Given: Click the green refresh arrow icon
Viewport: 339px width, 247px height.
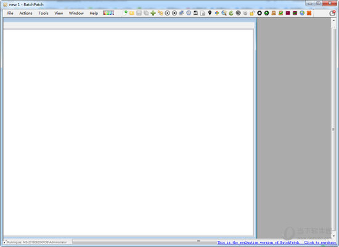Looking at the screenshot, I should (x=231, y=13).
